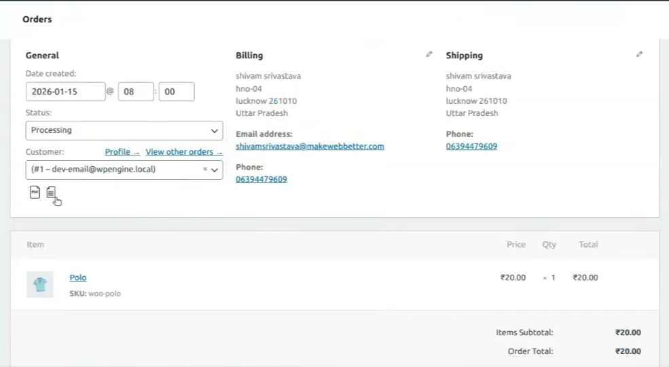Click the billing phone number link
The width and height of the screenshot is (669, 367).
pyautogui.click(x=261, y=180)
